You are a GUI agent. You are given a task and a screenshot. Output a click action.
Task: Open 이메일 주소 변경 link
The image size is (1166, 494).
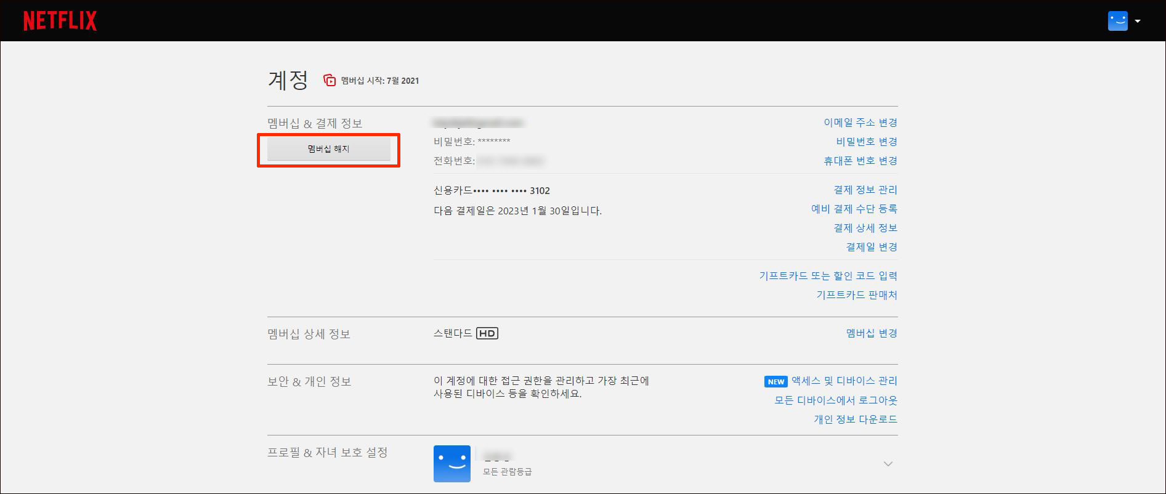tap(860, 123)
